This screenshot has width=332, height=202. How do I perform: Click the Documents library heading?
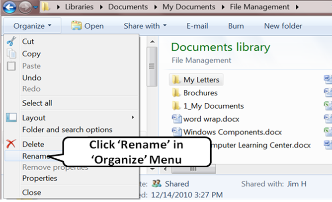pyautogui.click(x=221, y=47)
